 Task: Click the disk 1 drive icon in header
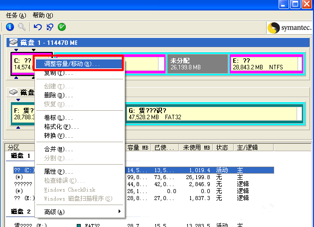(x=14, y=43)
